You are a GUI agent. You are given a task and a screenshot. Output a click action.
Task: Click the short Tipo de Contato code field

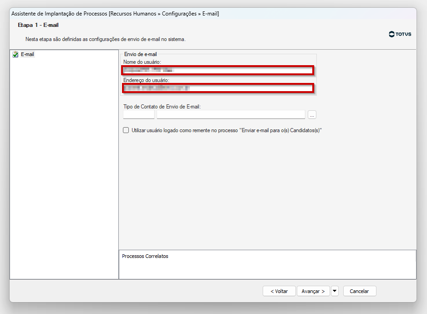pos(138,114)
